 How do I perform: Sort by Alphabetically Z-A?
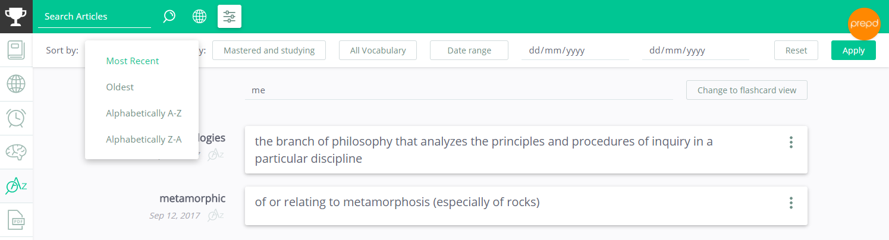tap(144, 140)
